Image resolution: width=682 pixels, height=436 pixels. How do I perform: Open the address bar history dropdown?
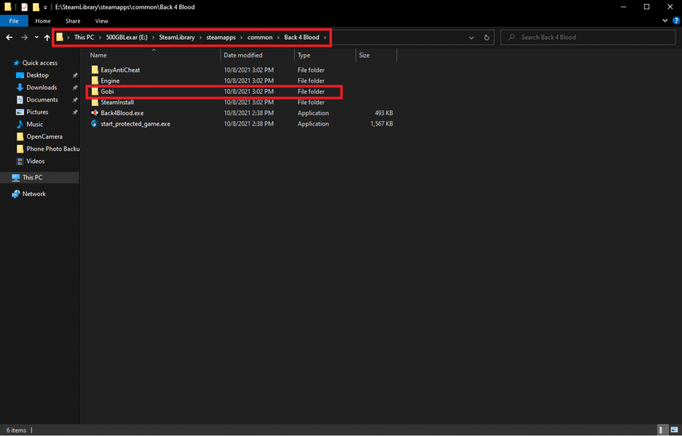(471, 37)
